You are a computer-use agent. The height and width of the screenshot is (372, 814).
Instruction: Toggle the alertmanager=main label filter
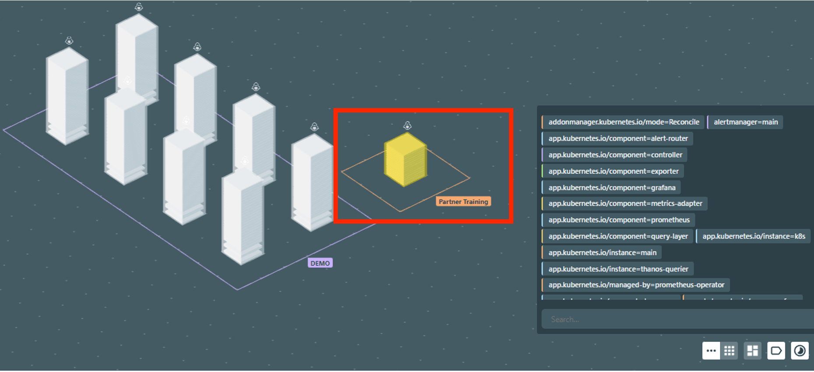pos(745,122)
